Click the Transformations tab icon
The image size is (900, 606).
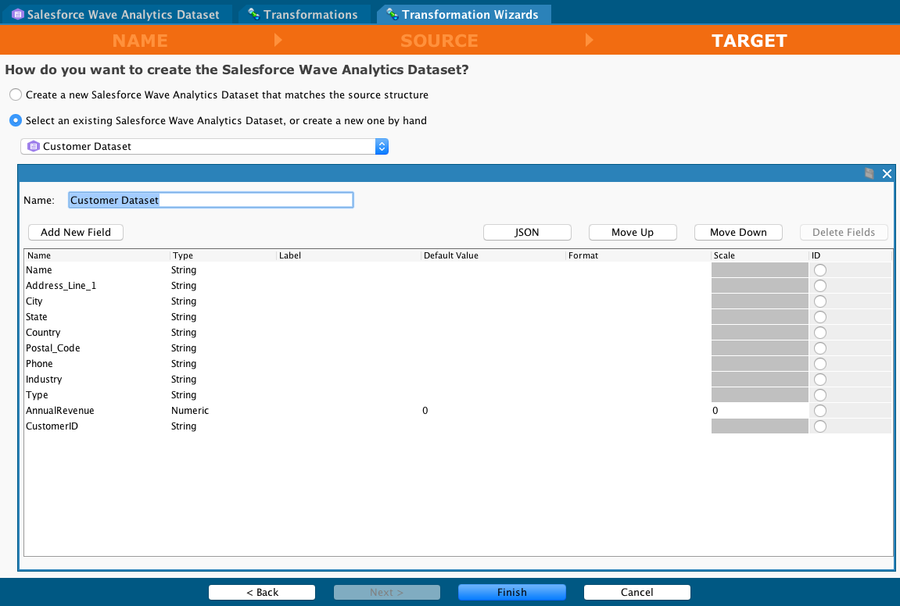pos(253,15)
